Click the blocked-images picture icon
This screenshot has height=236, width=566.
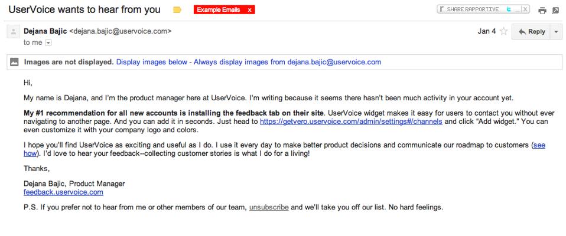[x=14, y=62]
